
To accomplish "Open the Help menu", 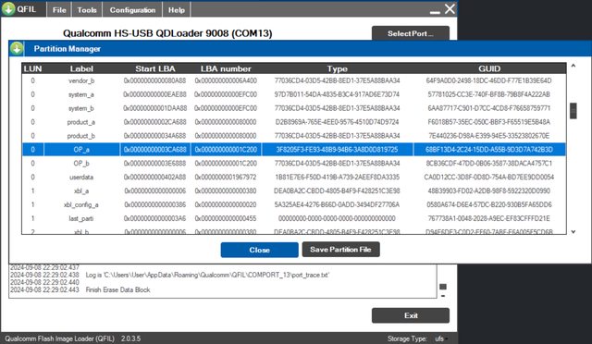I will (x=177, y=10).
